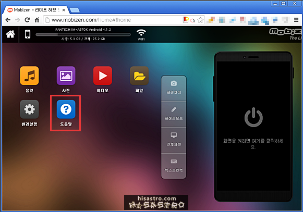Click the power icon to wake phone screen
The height and width of the screenshot is (212, 303).
[253, 117]
